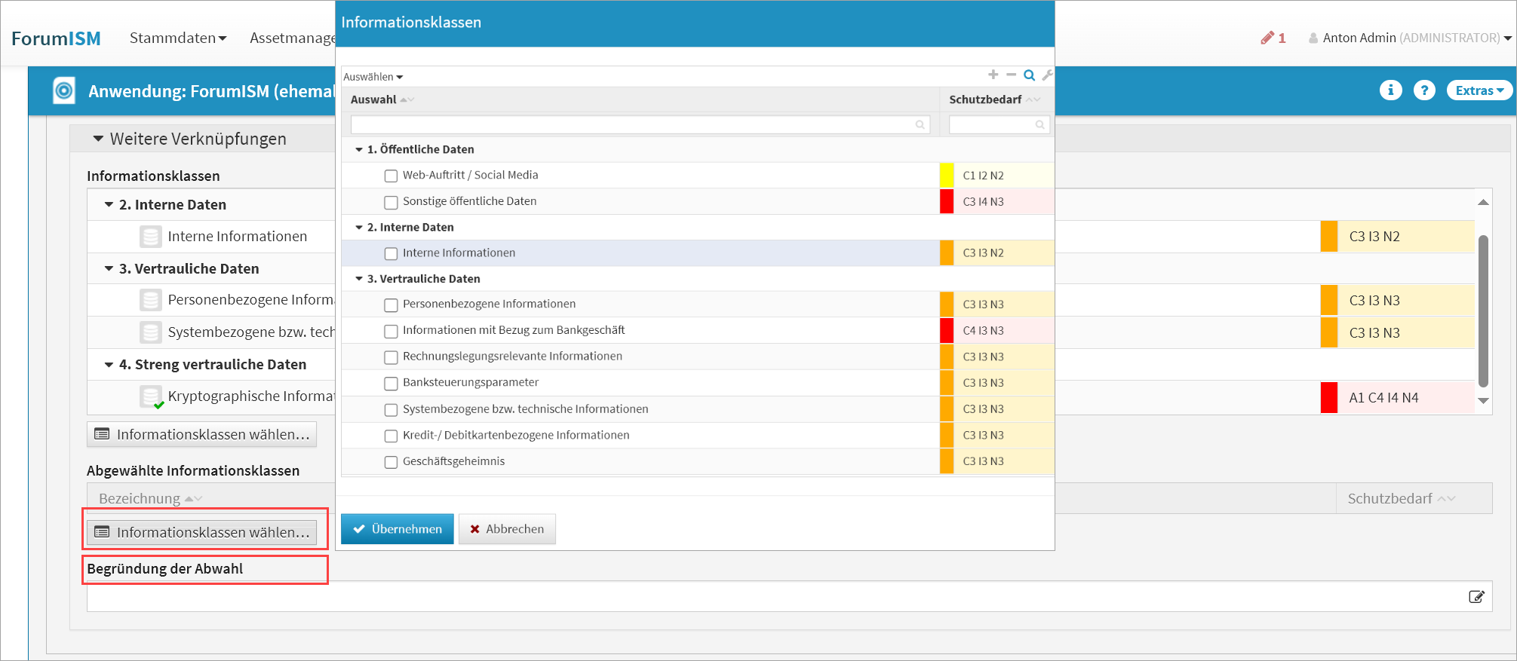Select the Banksteuerungsparameter checkbox

tap(391, 384)
